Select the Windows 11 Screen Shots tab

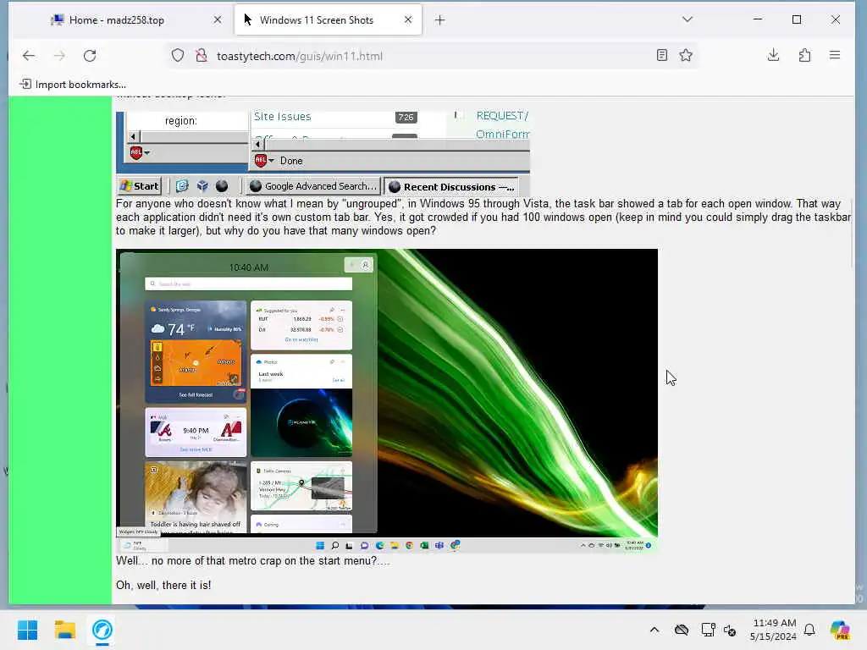(328, 20)
